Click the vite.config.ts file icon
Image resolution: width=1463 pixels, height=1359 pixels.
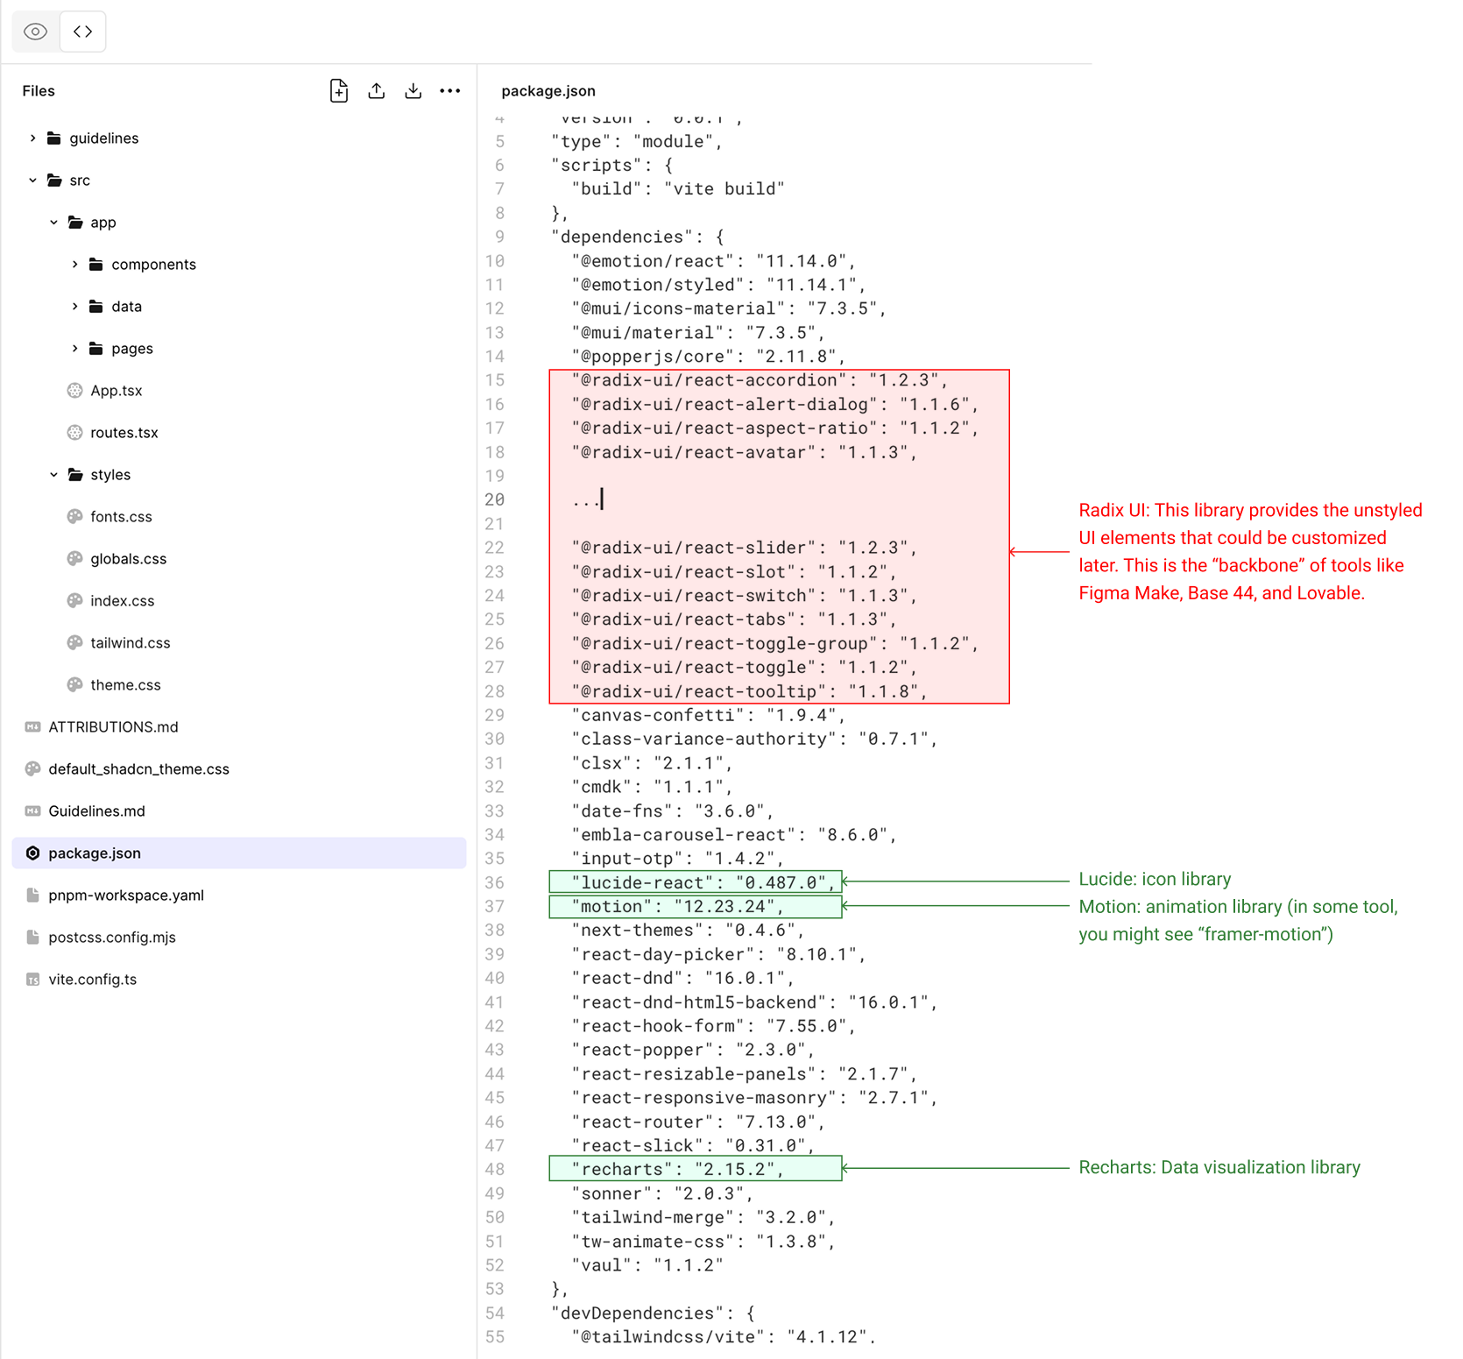[32, 979]
